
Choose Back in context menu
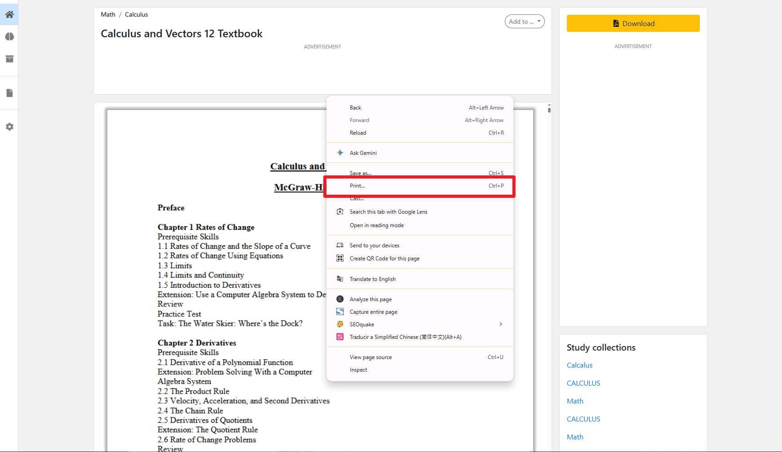pyautogui.click(x=420, y=108)
